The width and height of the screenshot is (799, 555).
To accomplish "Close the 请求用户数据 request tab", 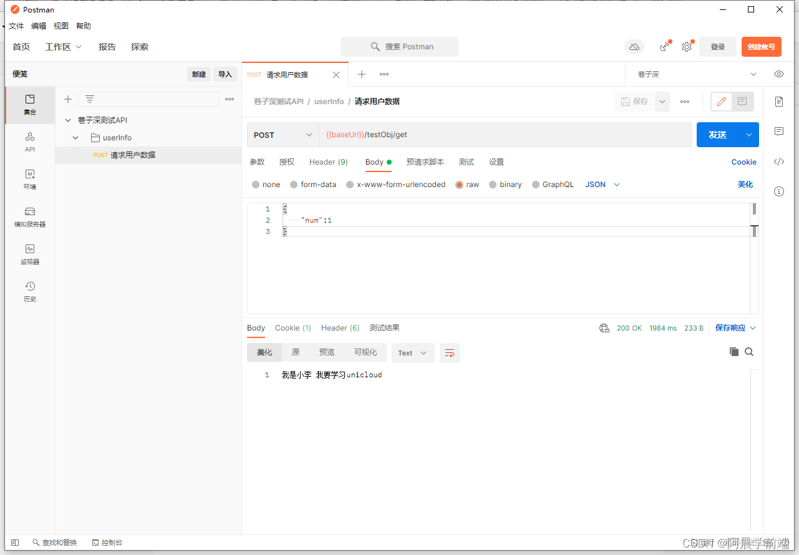I will 336,75.
